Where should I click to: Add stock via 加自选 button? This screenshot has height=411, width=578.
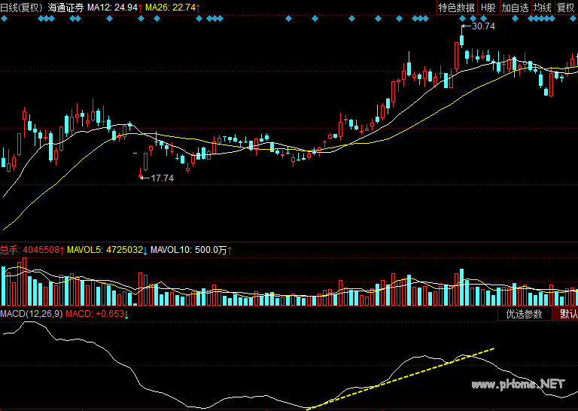(516, 8)
